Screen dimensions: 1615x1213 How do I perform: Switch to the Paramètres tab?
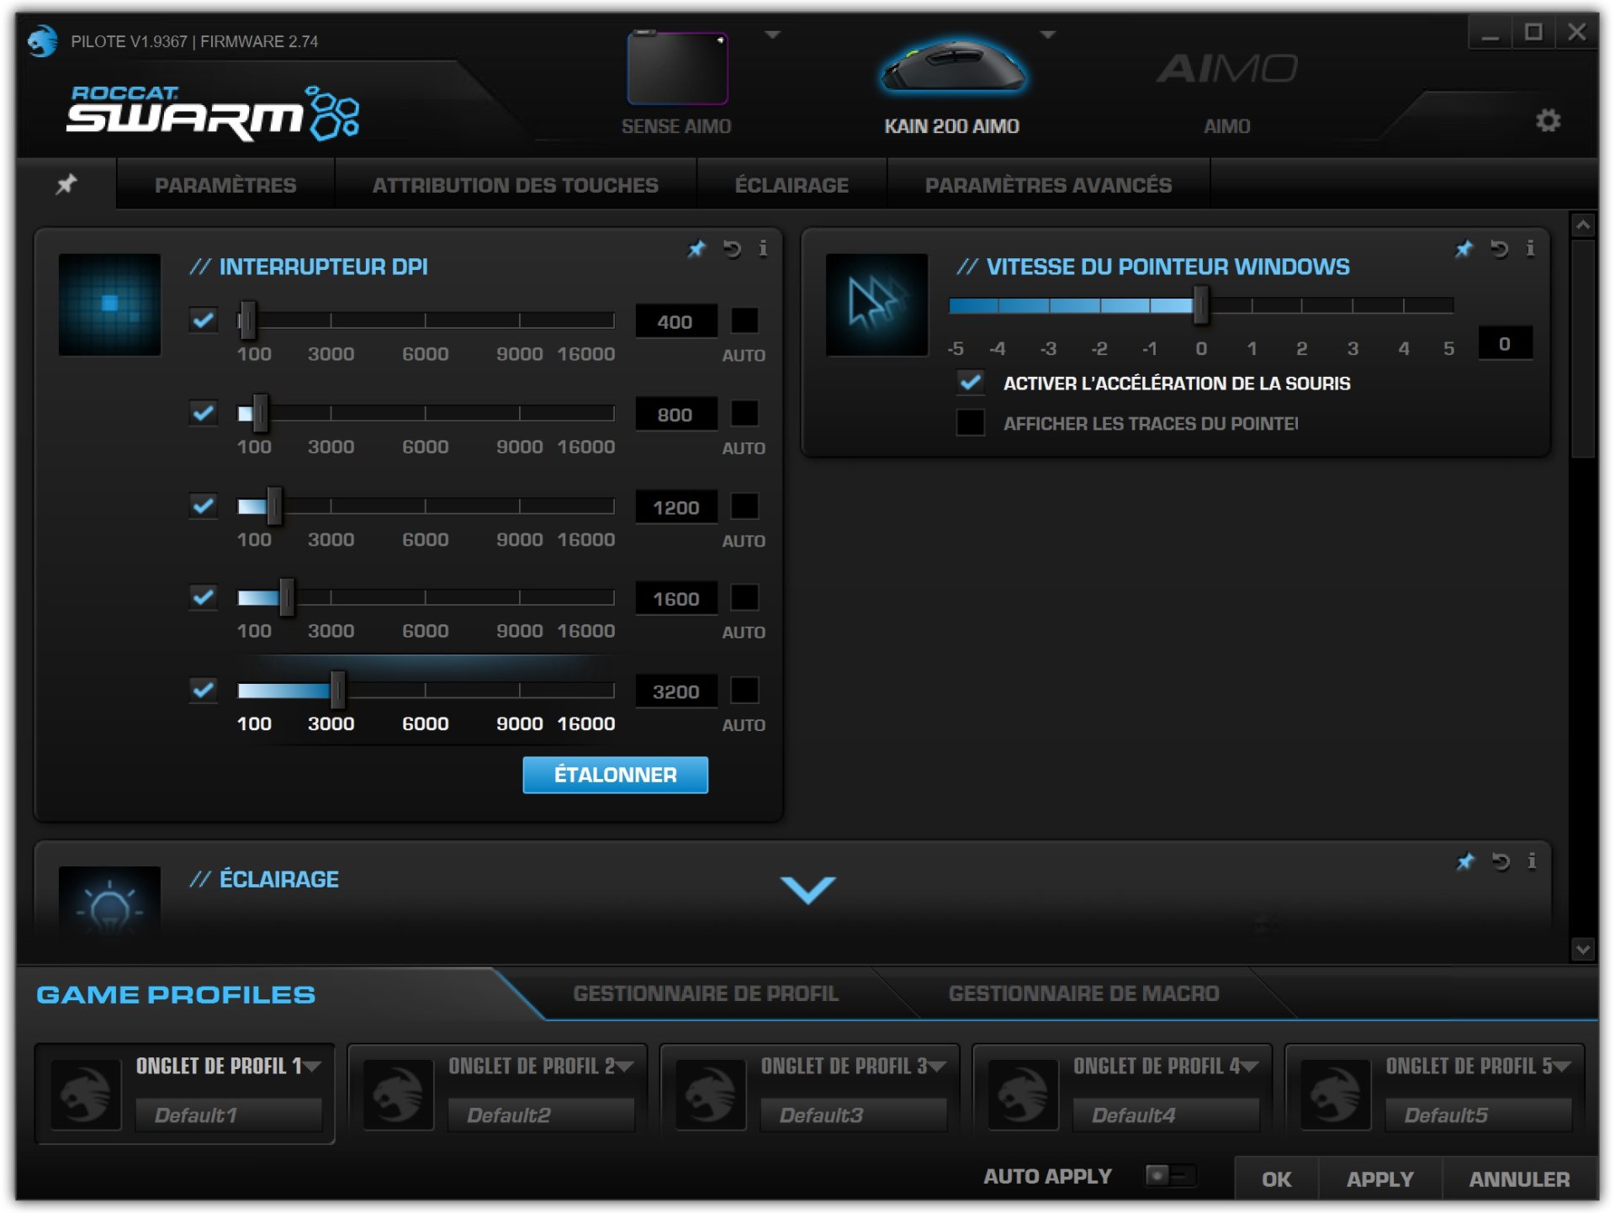225,185
